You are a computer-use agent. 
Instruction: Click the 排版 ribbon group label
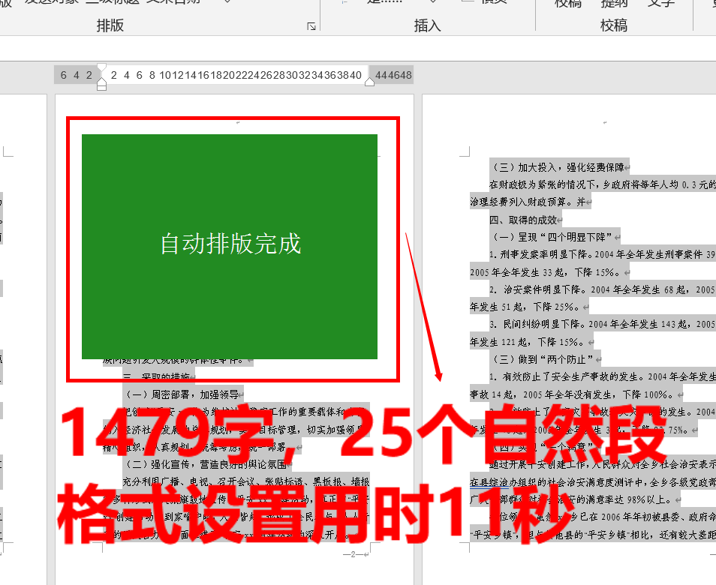[110, 25]
